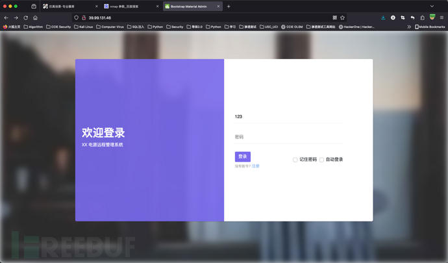The image size is (448, 263).
Task: Open the CCIE Security bookmarks folder
Action: click(58, 27)
